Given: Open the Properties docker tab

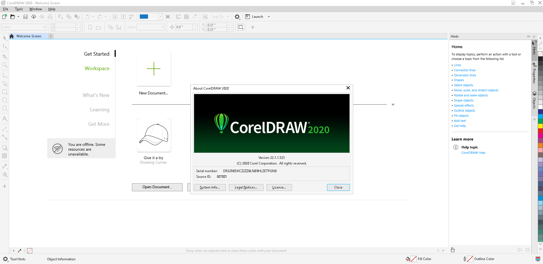Looking at the screenshot, I should tap(534, 73).
